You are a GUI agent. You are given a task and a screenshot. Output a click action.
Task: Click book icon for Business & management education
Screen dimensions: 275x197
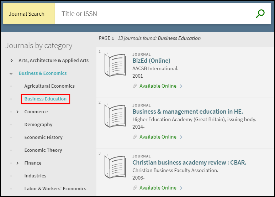tap(115, 116)
